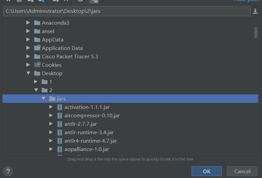Expand the Application Data folder
The height and width of the screenshot is (178, 262).
28,48
